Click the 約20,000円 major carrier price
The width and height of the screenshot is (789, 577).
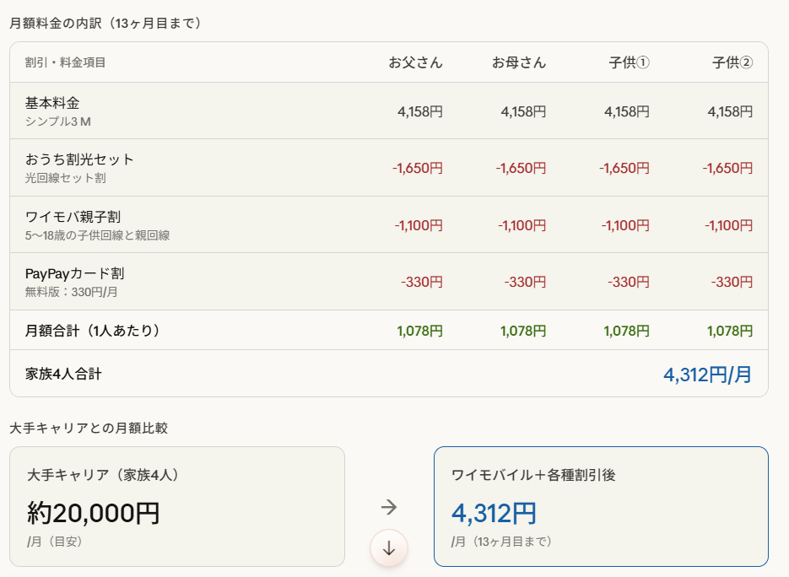pyautogui.click(x=94, y=512)
